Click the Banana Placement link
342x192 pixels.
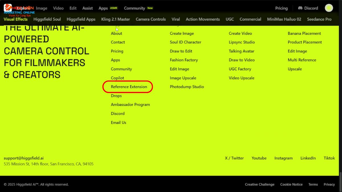pyautogui.click(x=304, y=33)
